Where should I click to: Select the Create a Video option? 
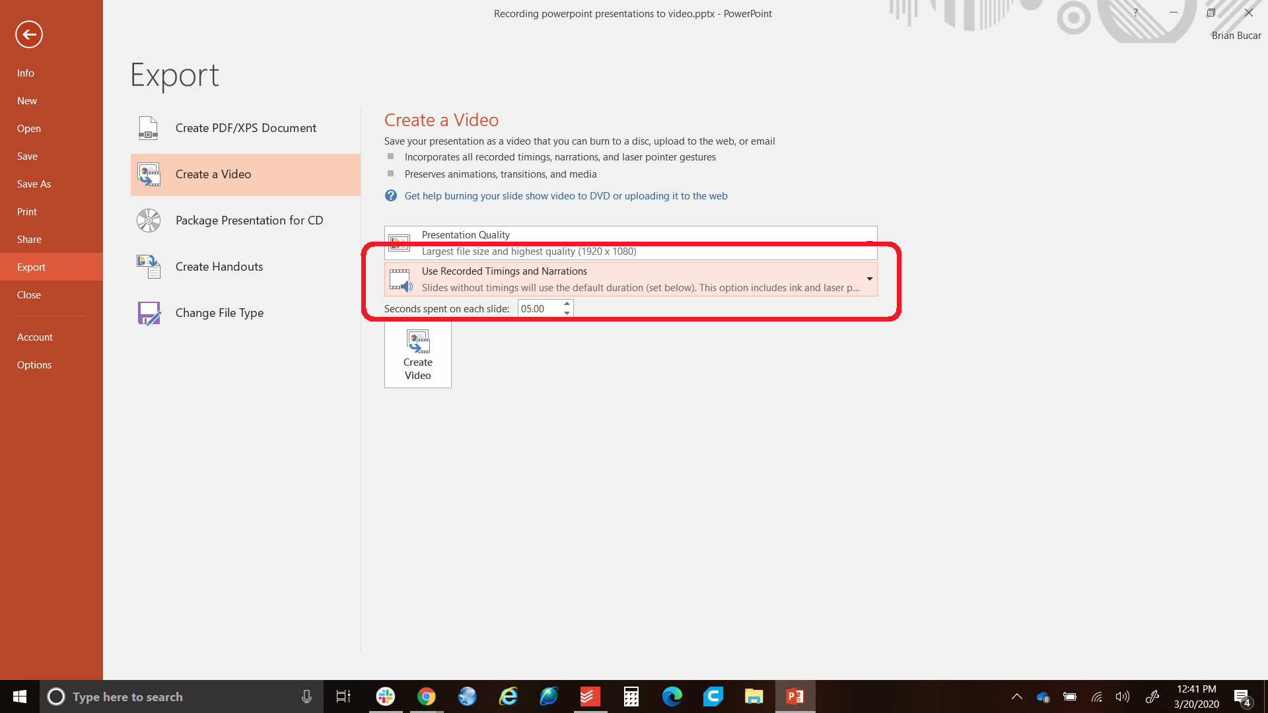click(x=213, y=174)
